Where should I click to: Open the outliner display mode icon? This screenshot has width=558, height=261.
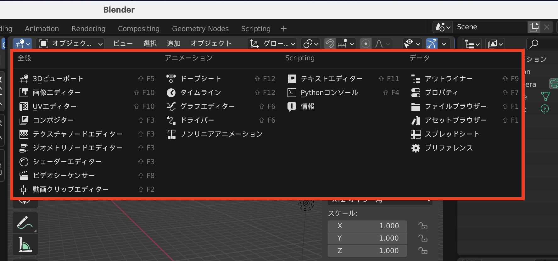point(472,44)
